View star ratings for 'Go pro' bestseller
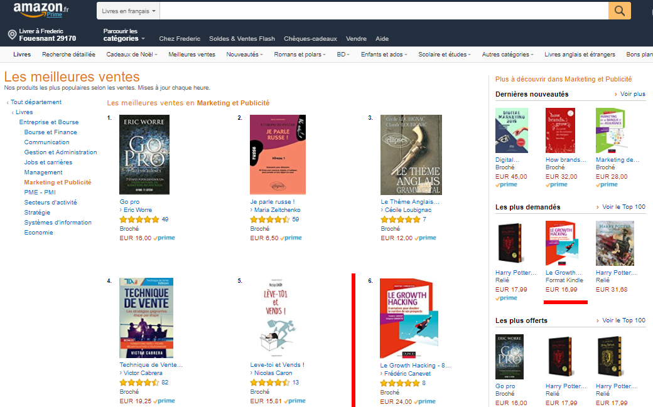653x407 pixels. point(139,219)
